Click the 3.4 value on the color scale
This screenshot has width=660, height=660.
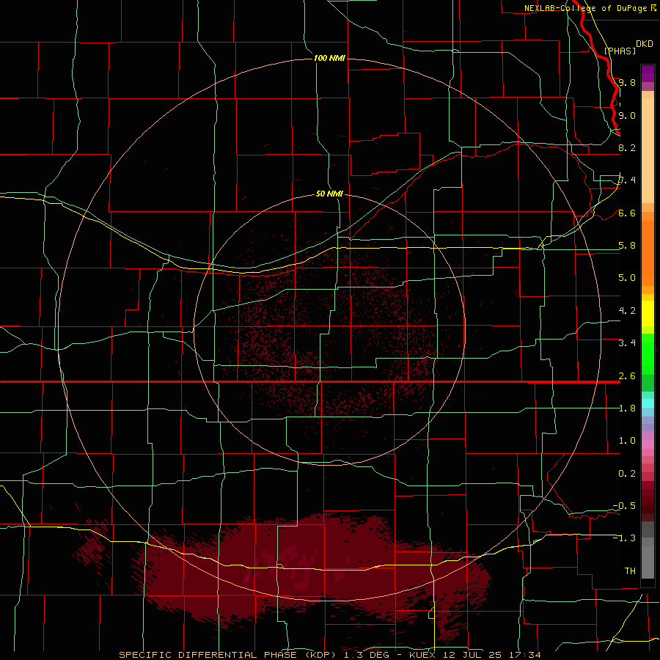pos(627,343)
